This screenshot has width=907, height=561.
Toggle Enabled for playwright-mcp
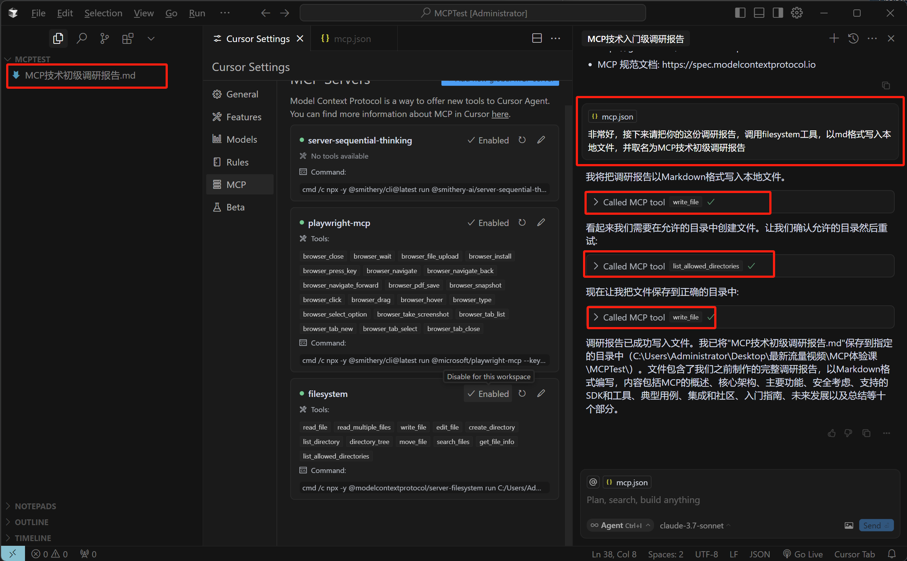coord(488,223)
